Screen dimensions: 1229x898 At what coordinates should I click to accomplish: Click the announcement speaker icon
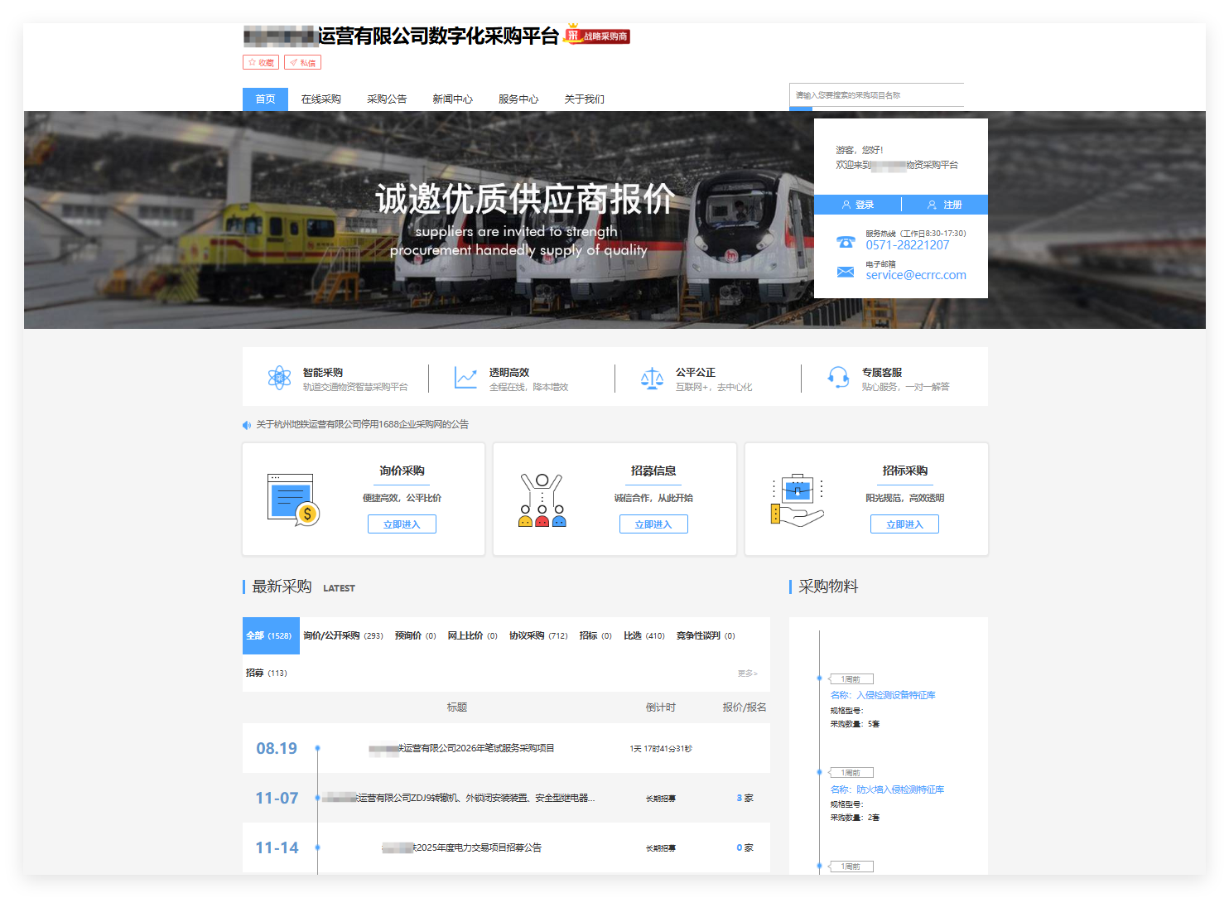click(x=246, y=425)
